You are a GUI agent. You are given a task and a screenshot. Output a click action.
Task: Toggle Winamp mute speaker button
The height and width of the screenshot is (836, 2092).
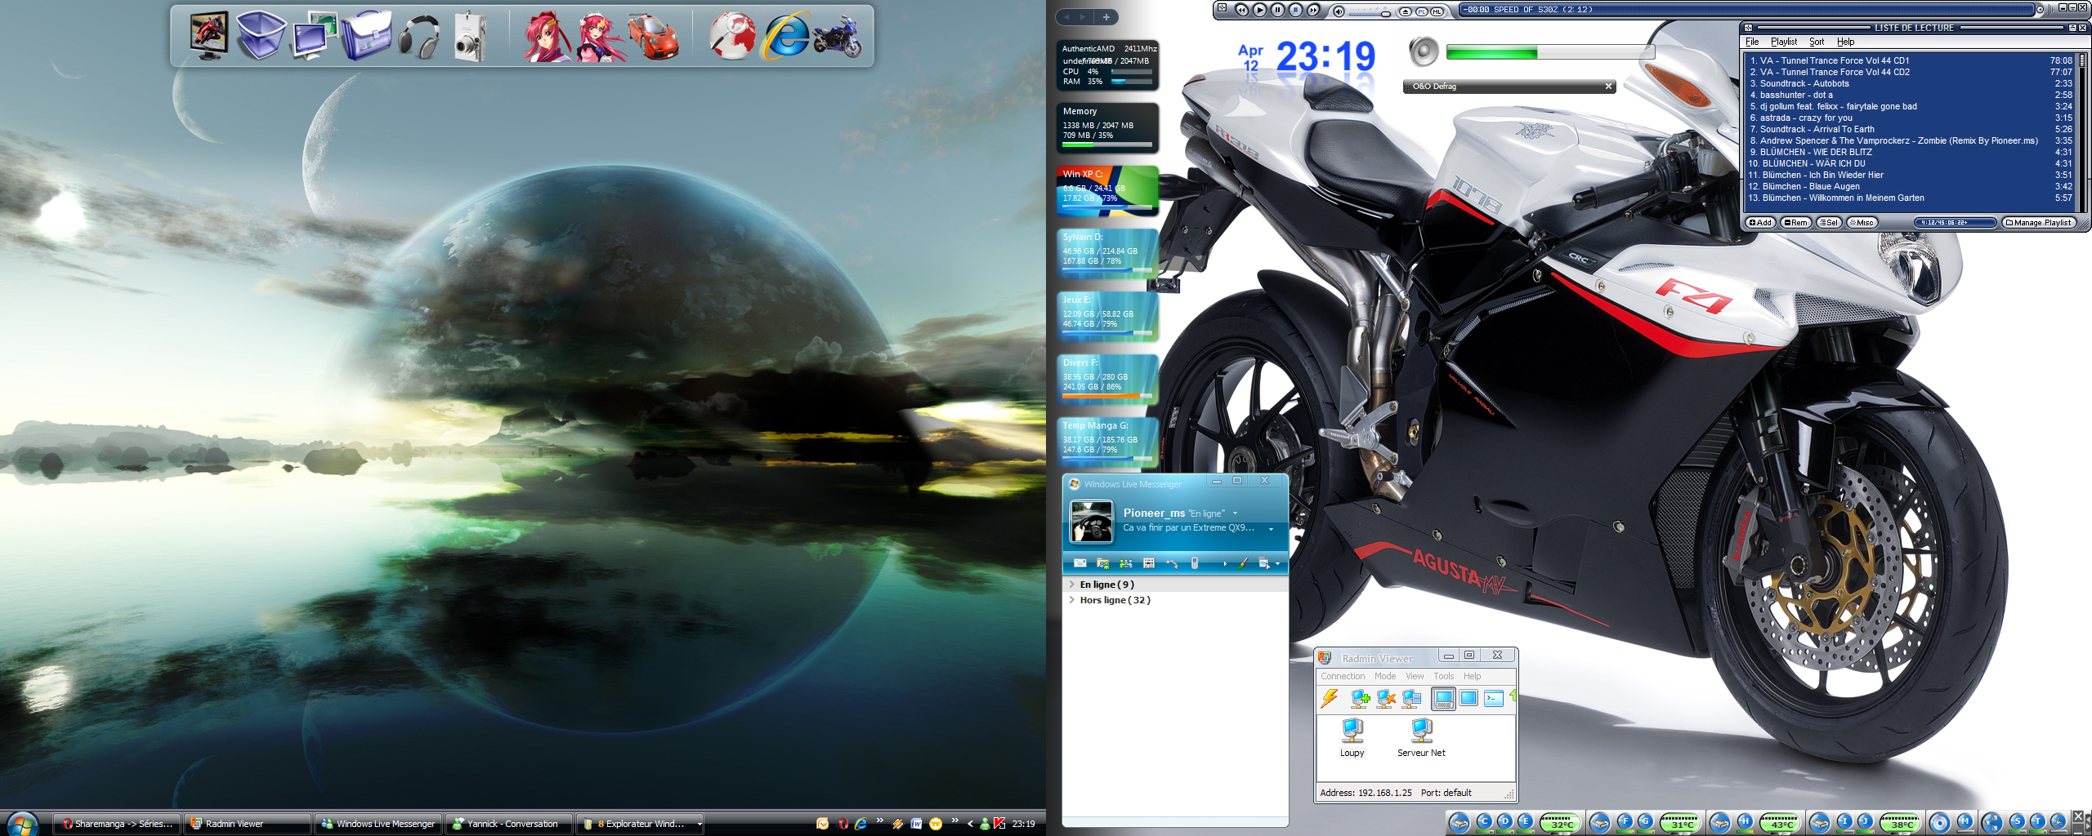point(1339,11)
